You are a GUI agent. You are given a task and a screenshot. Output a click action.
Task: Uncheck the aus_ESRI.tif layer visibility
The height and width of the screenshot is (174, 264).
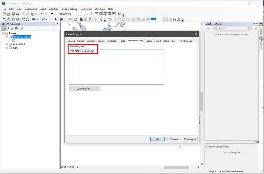tap(10, 44)
